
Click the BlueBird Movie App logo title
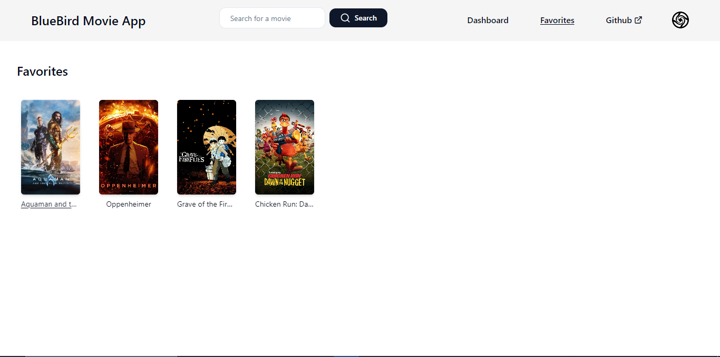click(89, 21)
